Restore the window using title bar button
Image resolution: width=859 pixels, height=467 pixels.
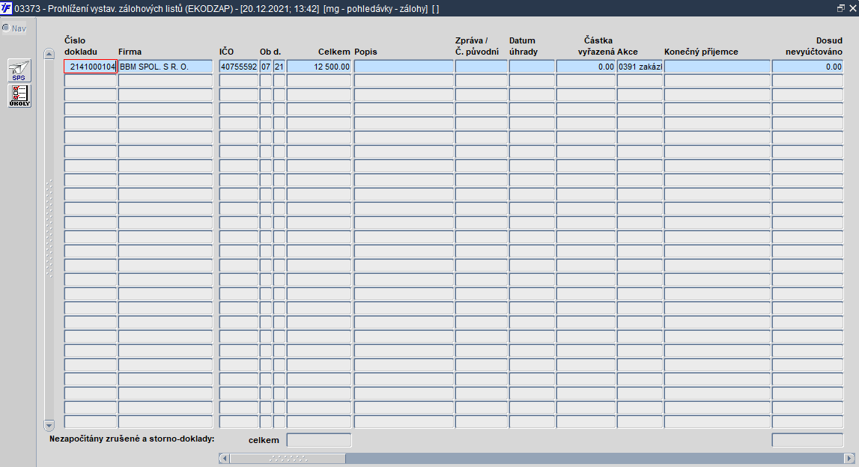click(841, 8)
